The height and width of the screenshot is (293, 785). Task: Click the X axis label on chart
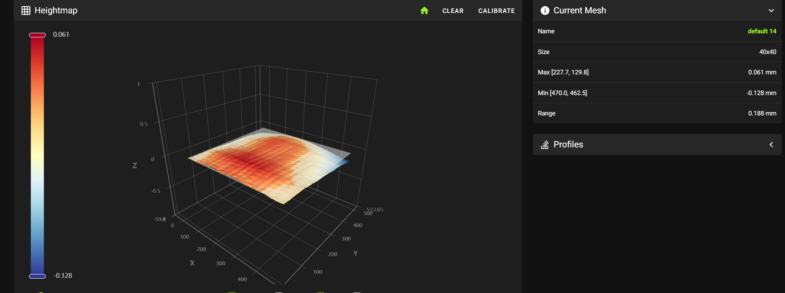click(x=192, y=263)
